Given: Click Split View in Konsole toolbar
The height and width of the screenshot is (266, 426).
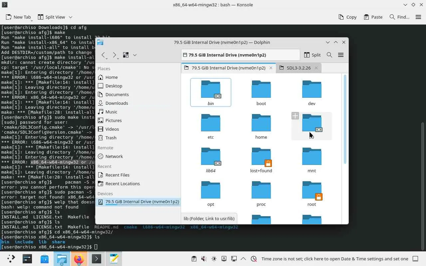Looking at the screenshot, I should (x=51, y=17).
